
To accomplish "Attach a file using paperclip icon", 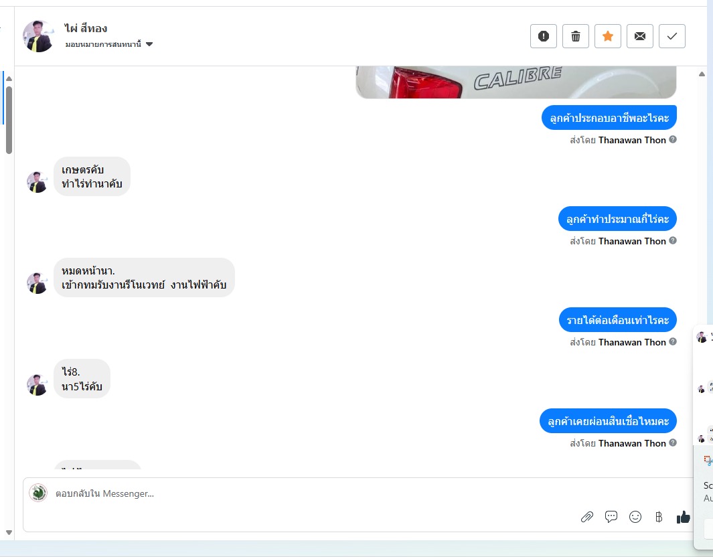I will [x=587, y=517].
